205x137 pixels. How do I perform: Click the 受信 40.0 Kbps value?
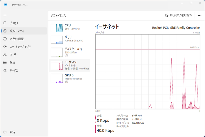pos(106,131)
